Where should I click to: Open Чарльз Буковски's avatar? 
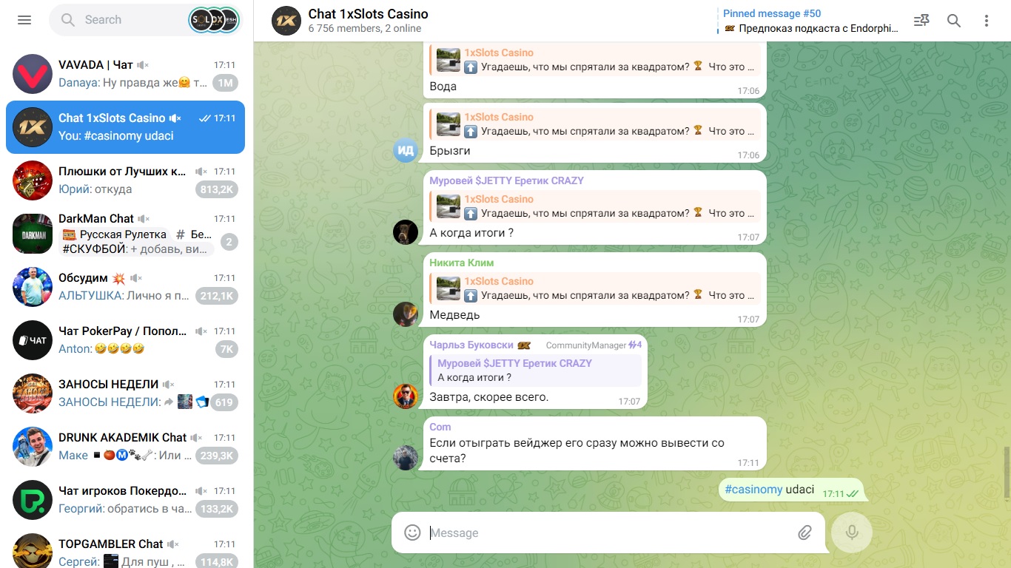coord(406,396)
